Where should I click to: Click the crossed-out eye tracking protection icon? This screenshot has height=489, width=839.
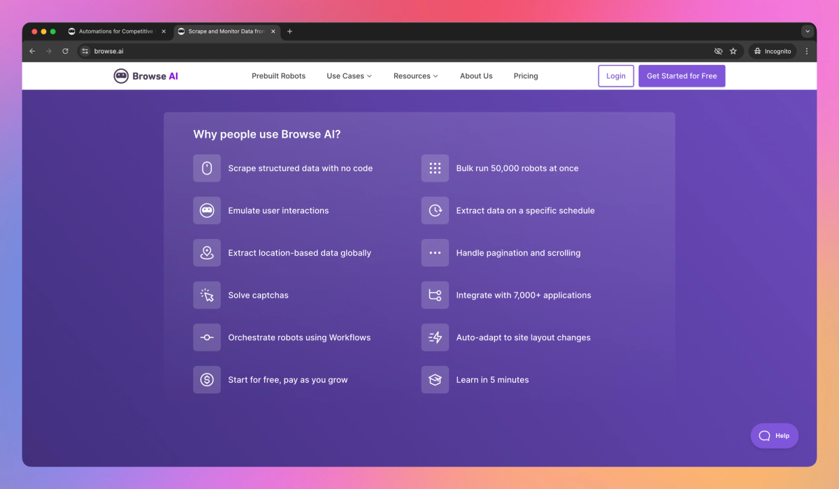click(x=718, y=51)
